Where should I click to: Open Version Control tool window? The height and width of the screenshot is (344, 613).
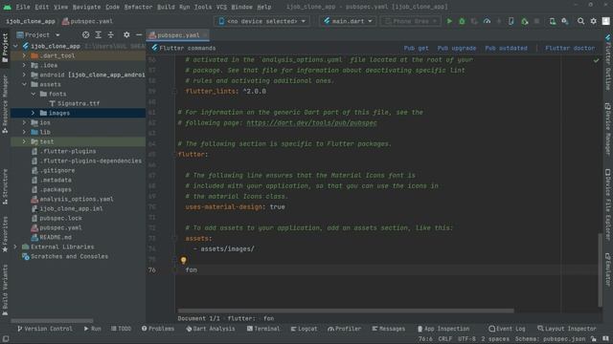click(45, 329)
